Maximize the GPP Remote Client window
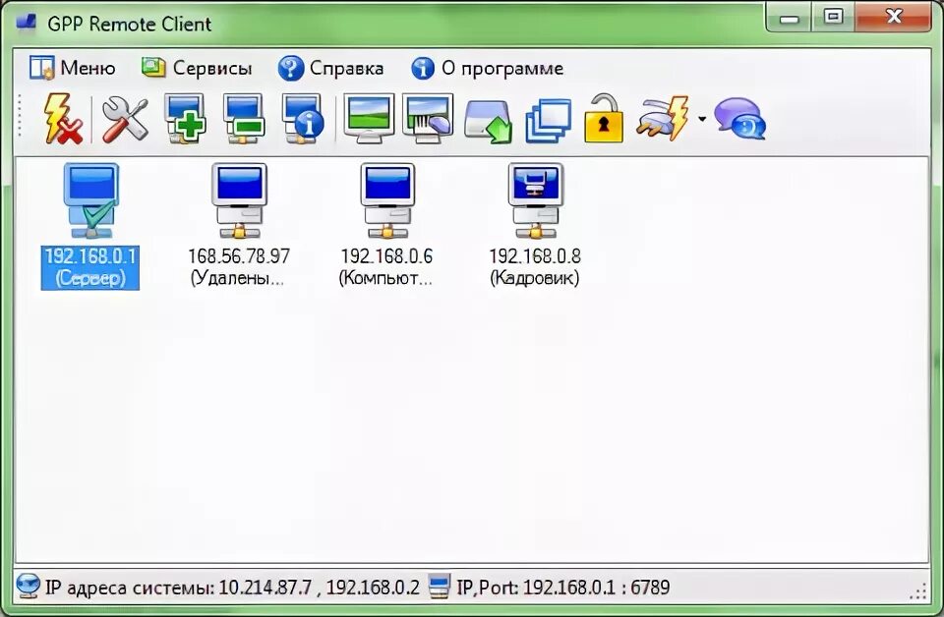Viewport: 944px width, 617px height. [833, 17]
